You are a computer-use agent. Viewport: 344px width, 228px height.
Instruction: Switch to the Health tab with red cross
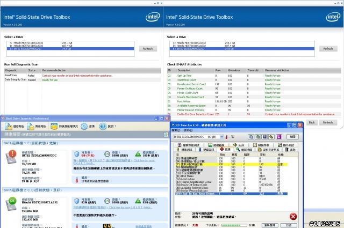point(225,149)
